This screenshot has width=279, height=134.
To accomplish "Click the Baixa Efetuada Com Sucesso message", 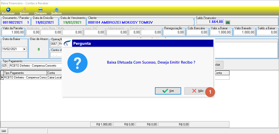I will point(151,63).
